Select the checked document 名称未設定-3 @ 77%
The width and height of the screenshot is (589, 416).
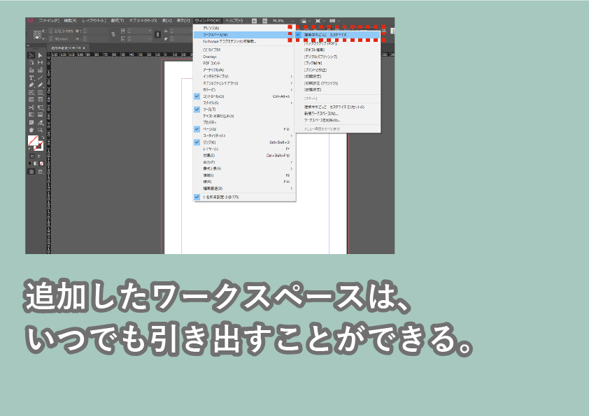pos(243,197)
